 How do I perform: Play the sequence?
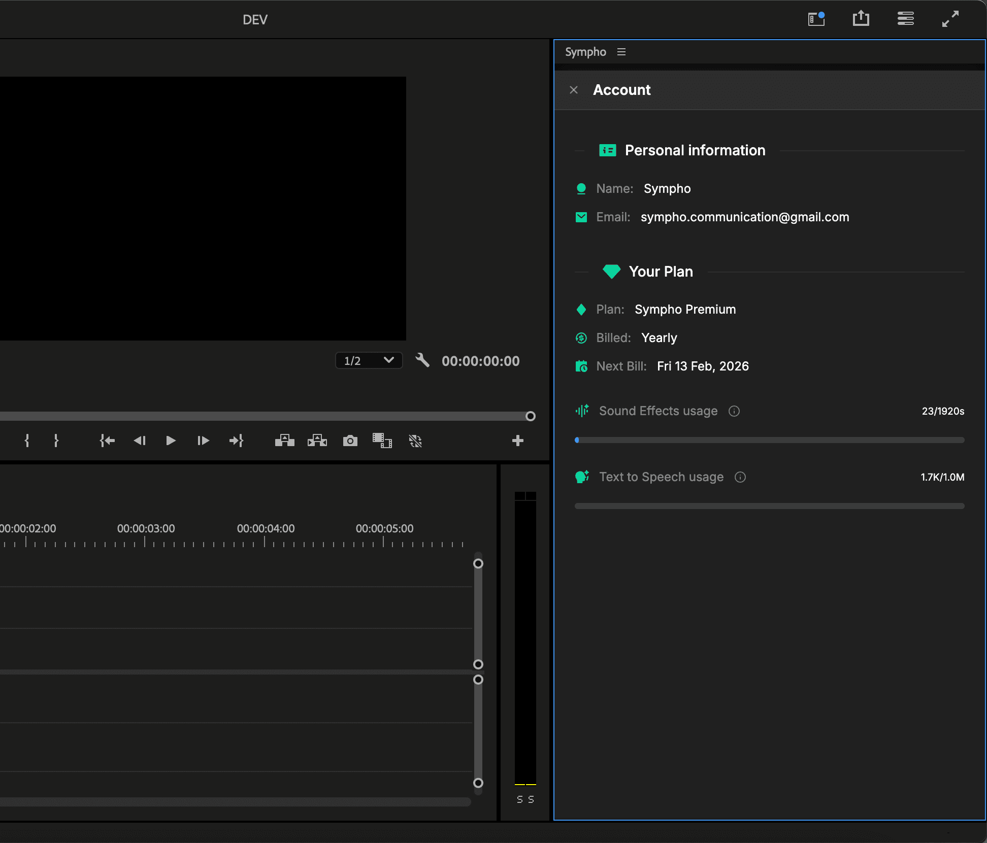coord(171,441)
